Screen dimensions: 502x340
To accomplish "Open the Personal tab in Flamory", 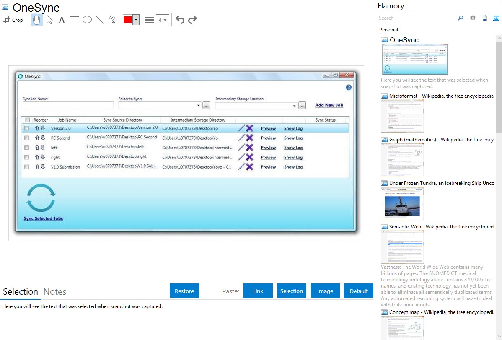I will pos(389,30).
